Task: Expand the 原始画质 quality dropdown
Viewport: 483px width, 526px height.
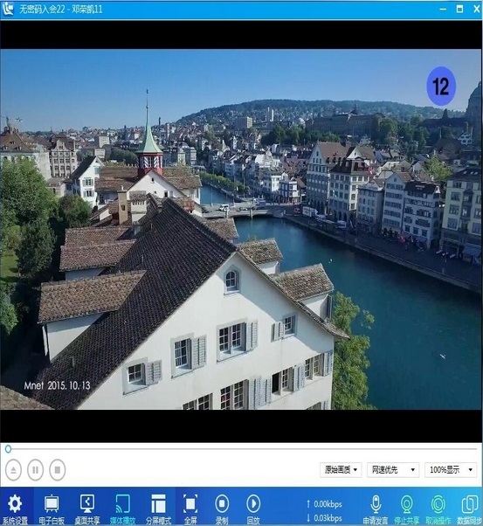Action: tap(341, 470)
